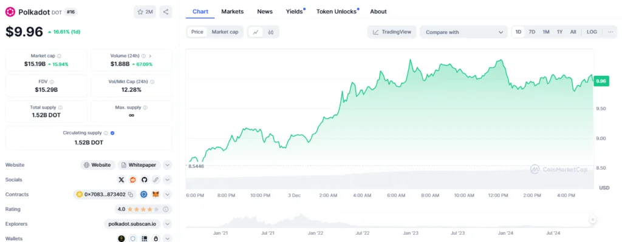Open the Reddit social link

click(133, 180)
